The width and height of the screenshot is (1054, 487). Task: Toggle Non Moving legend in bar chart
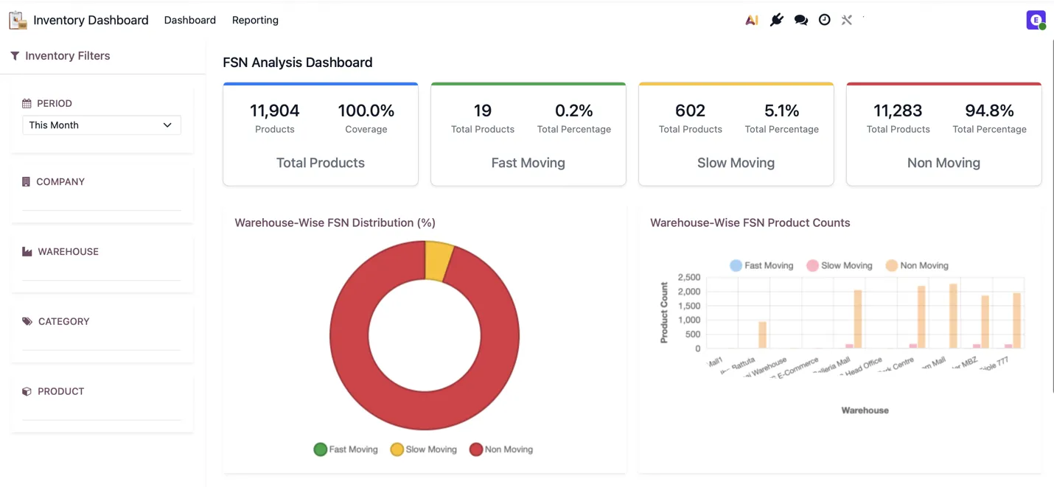[917, 265]
